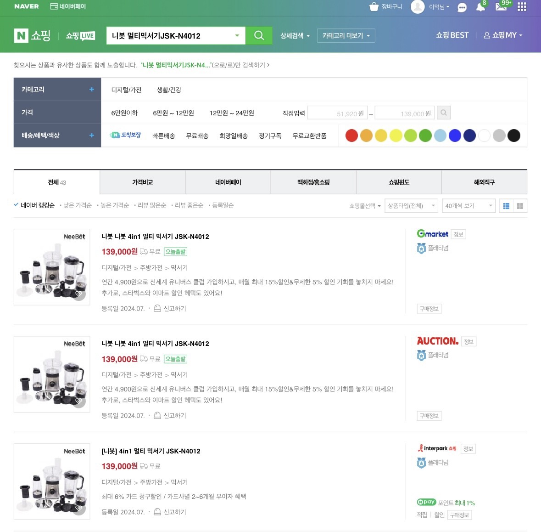The height and width of the screenshot is (532, 541).
Task: Select 리뷰 많은순 sort option
Action: point(151,205)
